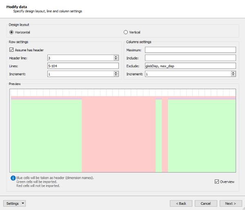Click the large red excluded columns preview block
The image size is (245, 210).
click(x=119, y=135)
